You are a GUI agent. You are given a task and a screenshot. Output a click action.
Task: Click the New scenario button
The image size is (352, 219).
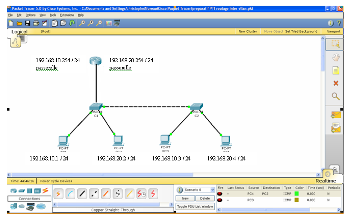(185, 198)
